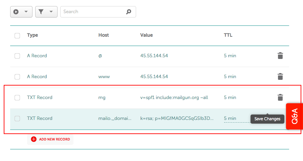Select the mailo._domai... host cell
Viewport: 303px width, 161px height.
115,119
